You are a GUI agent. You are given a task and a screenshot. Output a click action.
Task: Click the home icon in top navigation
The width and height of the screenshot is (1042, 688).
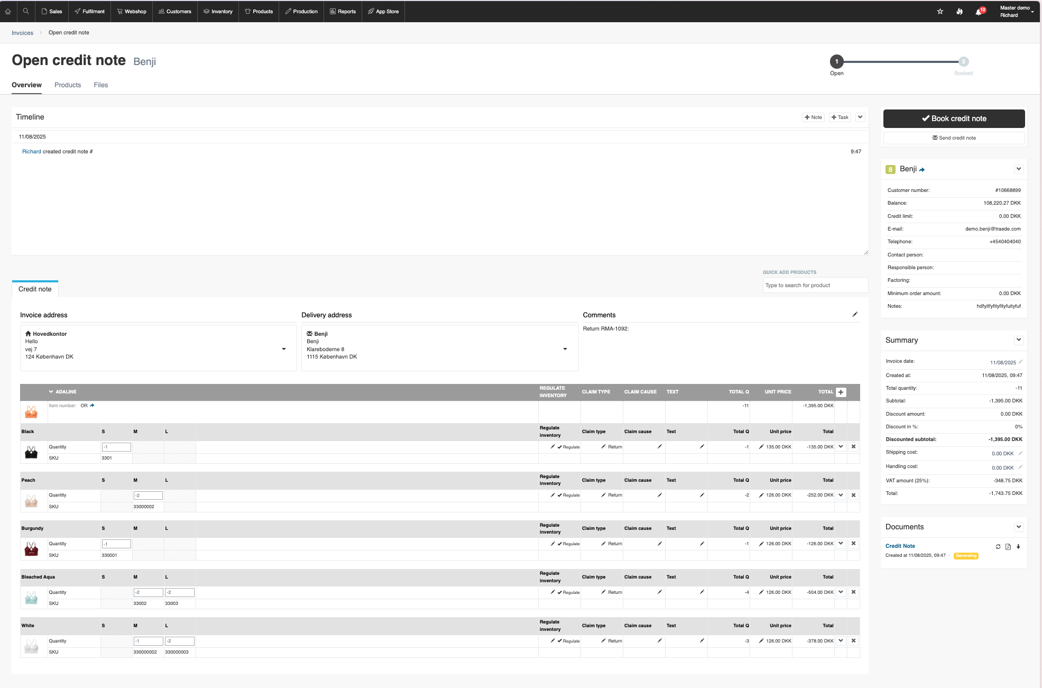pyautogui.click(x=8, y=11)
